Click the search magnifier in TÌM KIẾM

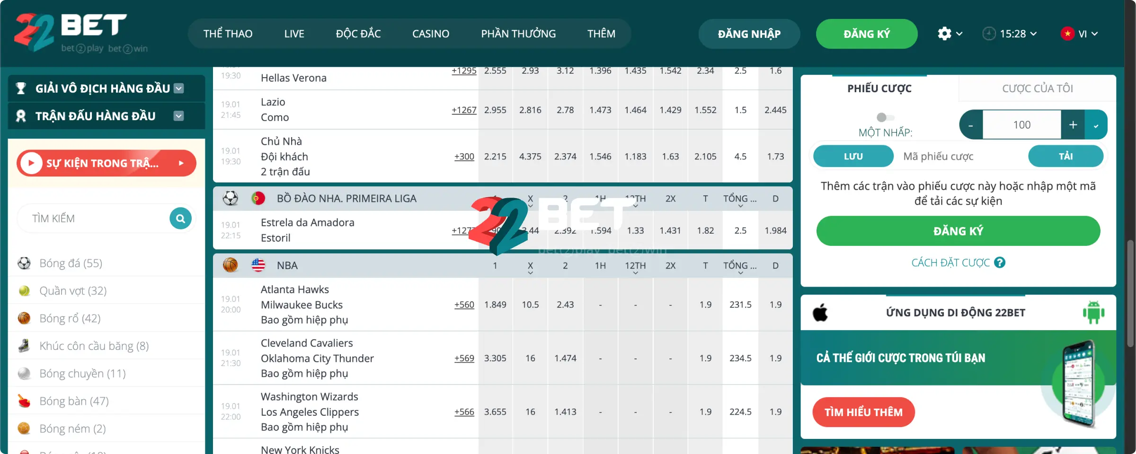pos(180,218)
